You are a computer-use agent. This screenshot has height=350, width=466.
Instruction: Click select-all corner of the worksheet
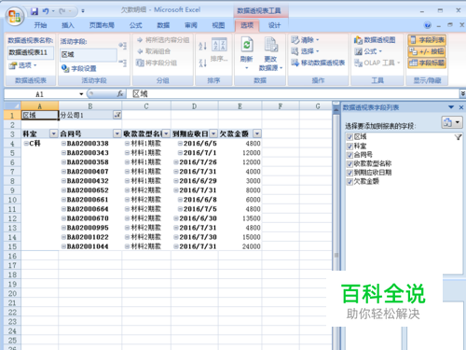point(12,105)
